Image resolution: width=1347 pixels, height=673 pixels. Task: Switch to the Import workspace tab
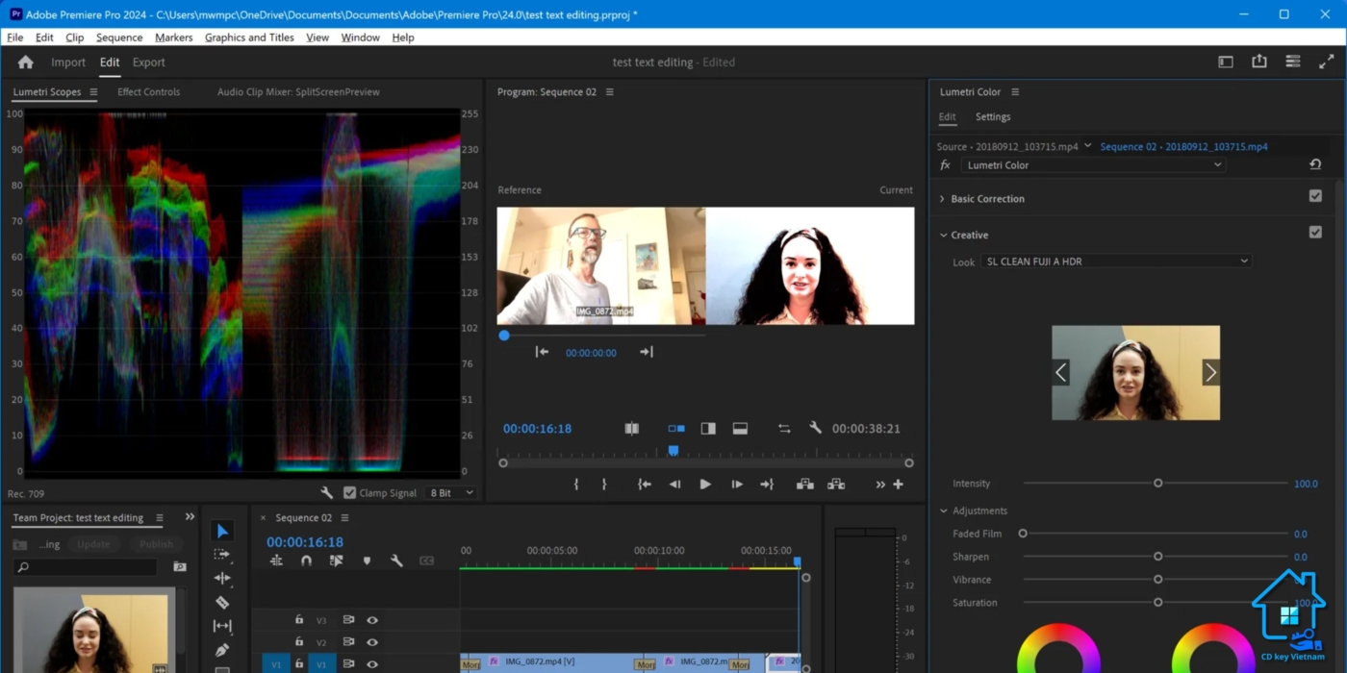coord(68,62)
